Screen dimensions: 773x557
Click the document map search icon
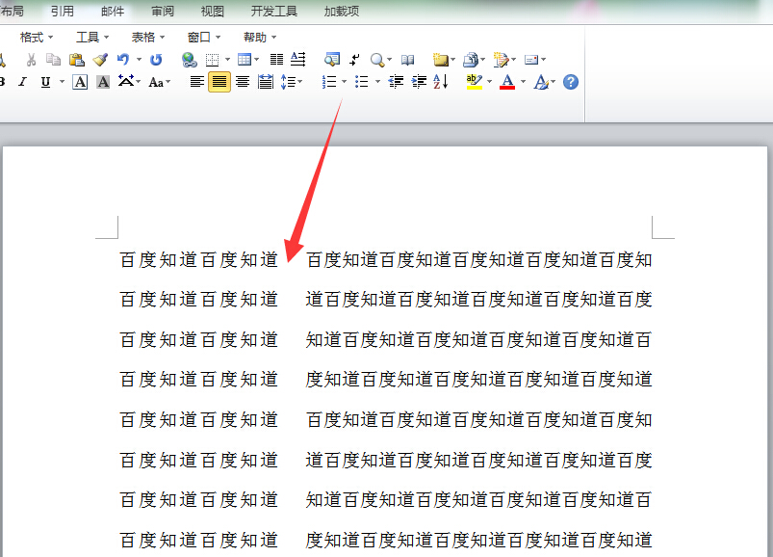(332, 60)
